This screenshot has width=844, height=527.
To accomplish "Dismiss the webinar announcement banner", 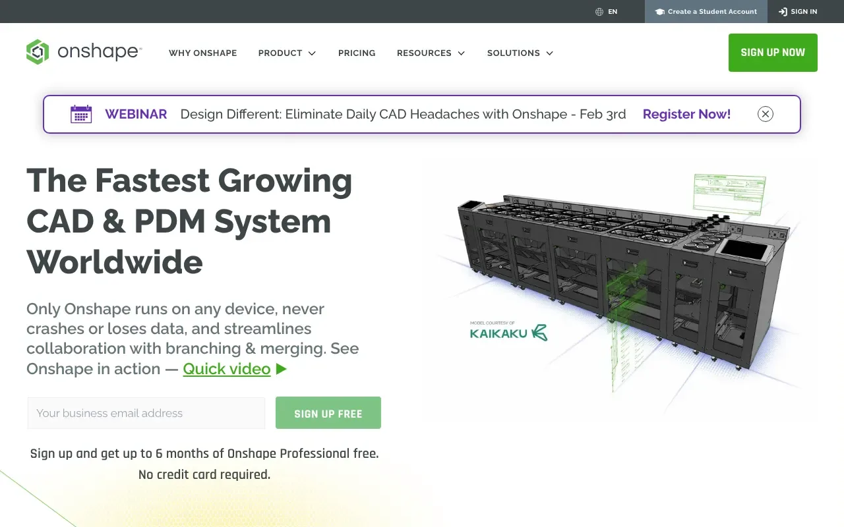I will click(765, 114).
